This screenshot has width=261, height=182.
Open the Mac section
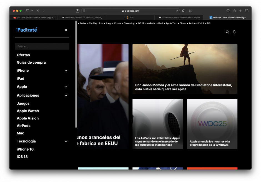21,133
